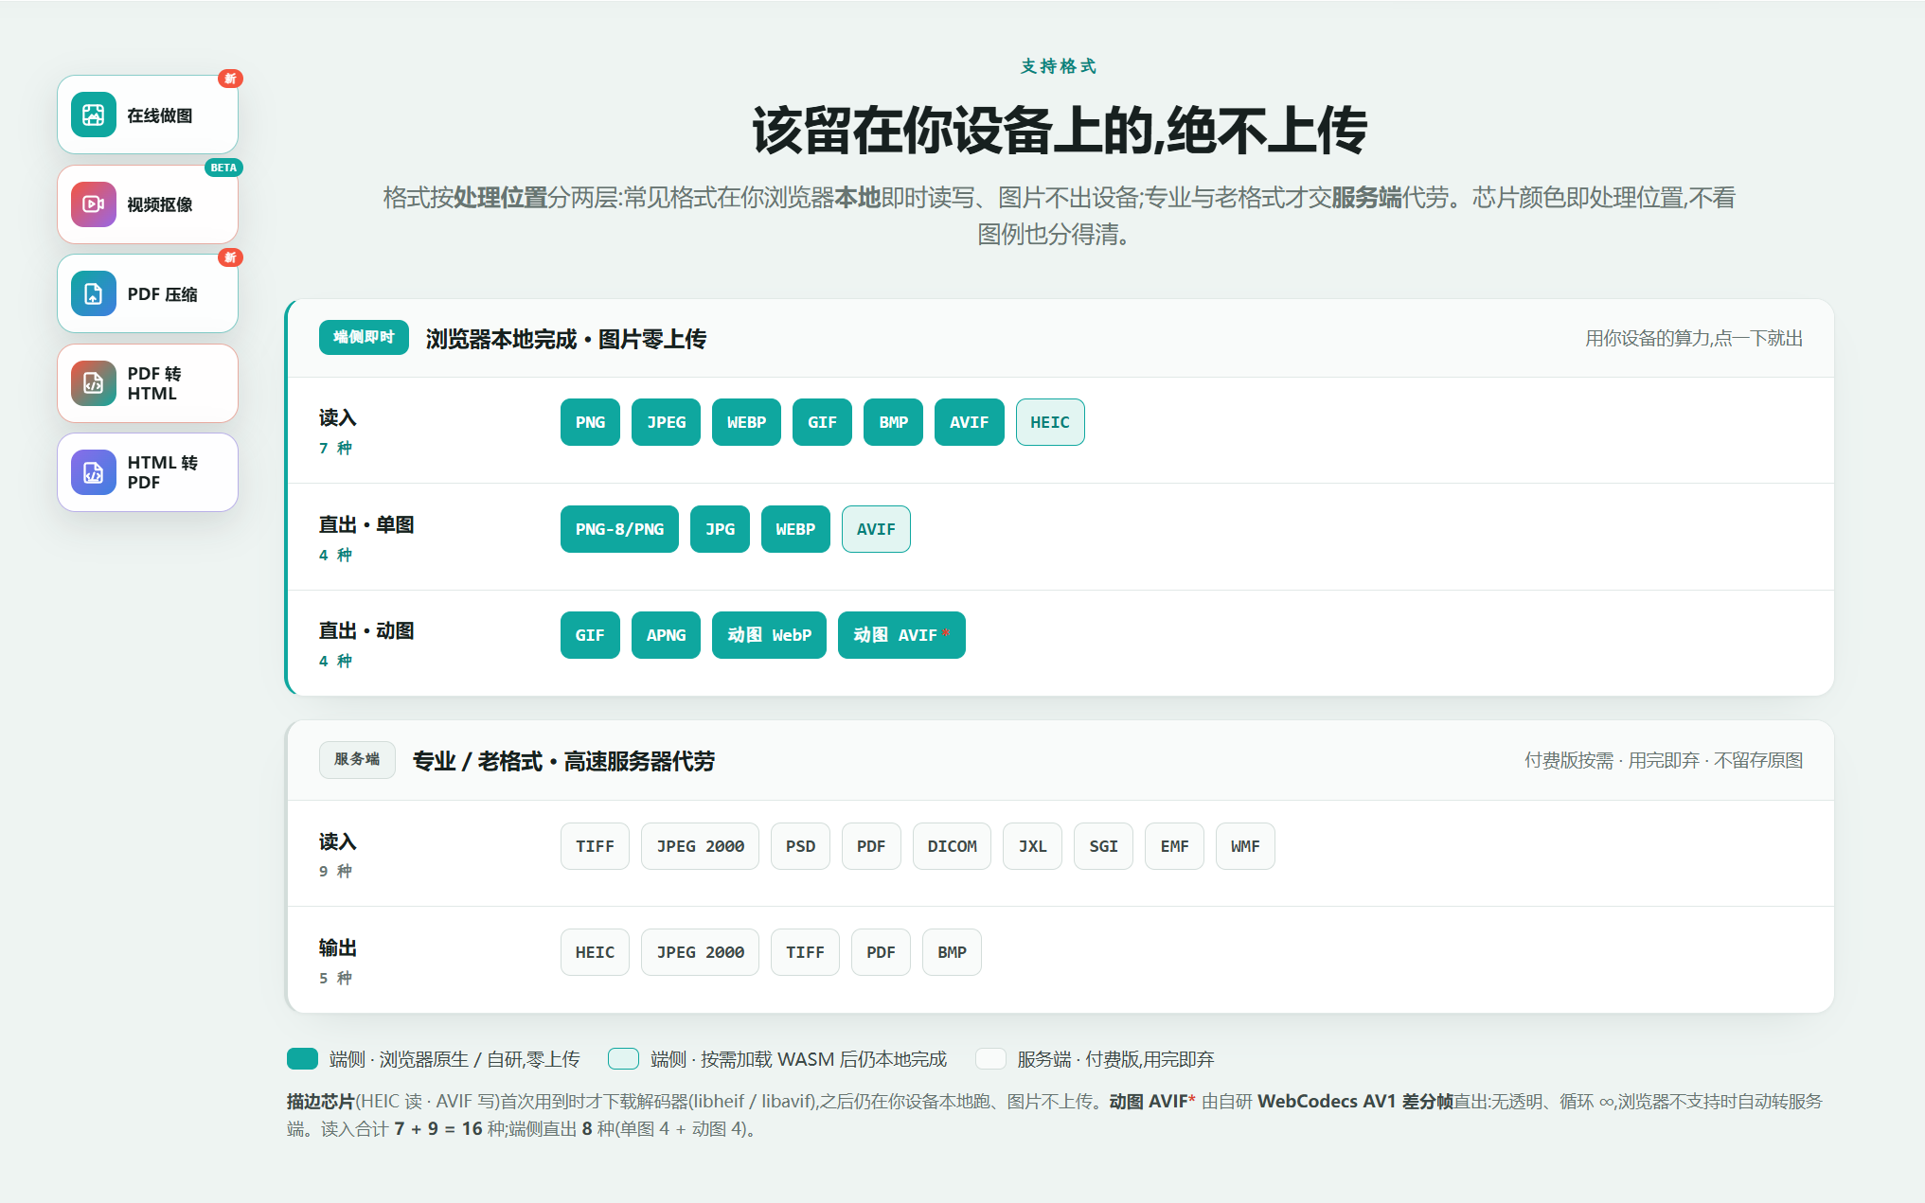Click the 9 种 count label
Viewport: 1925px width, 1203px height.
(335, 871)
